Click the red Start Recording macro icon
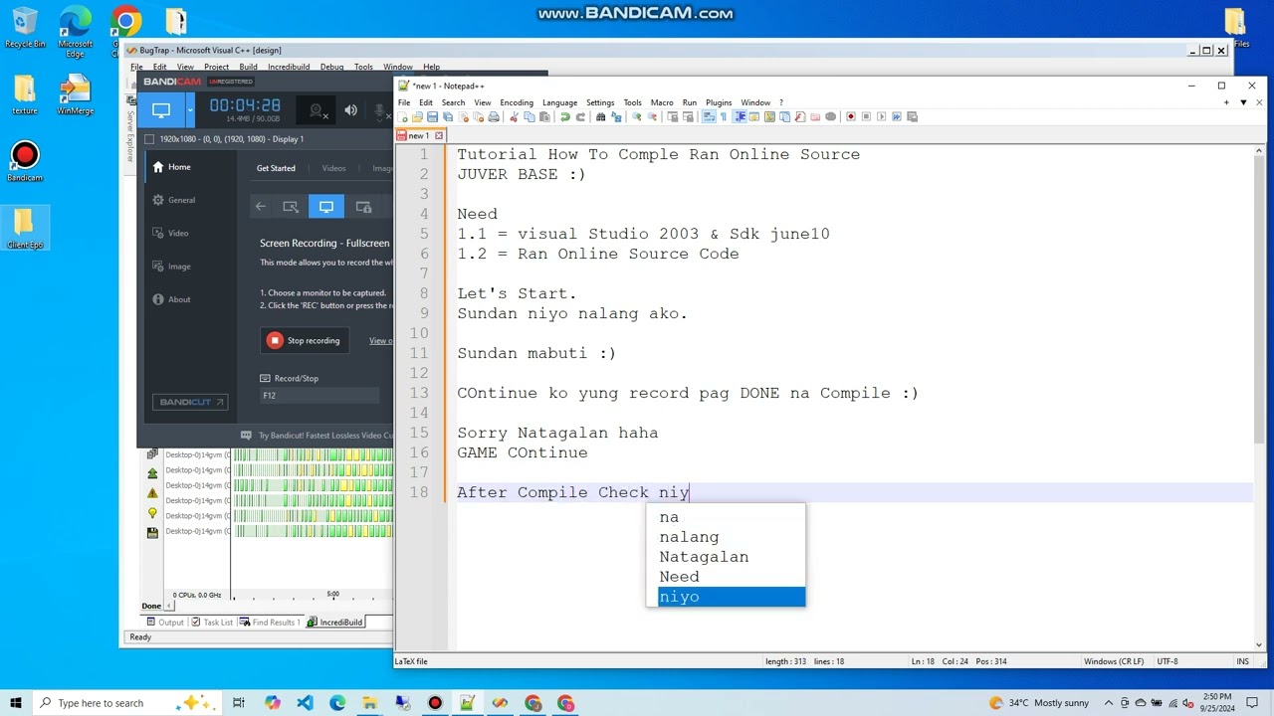This screenshot has width=1274, height=716. click(x=851, y=116)
